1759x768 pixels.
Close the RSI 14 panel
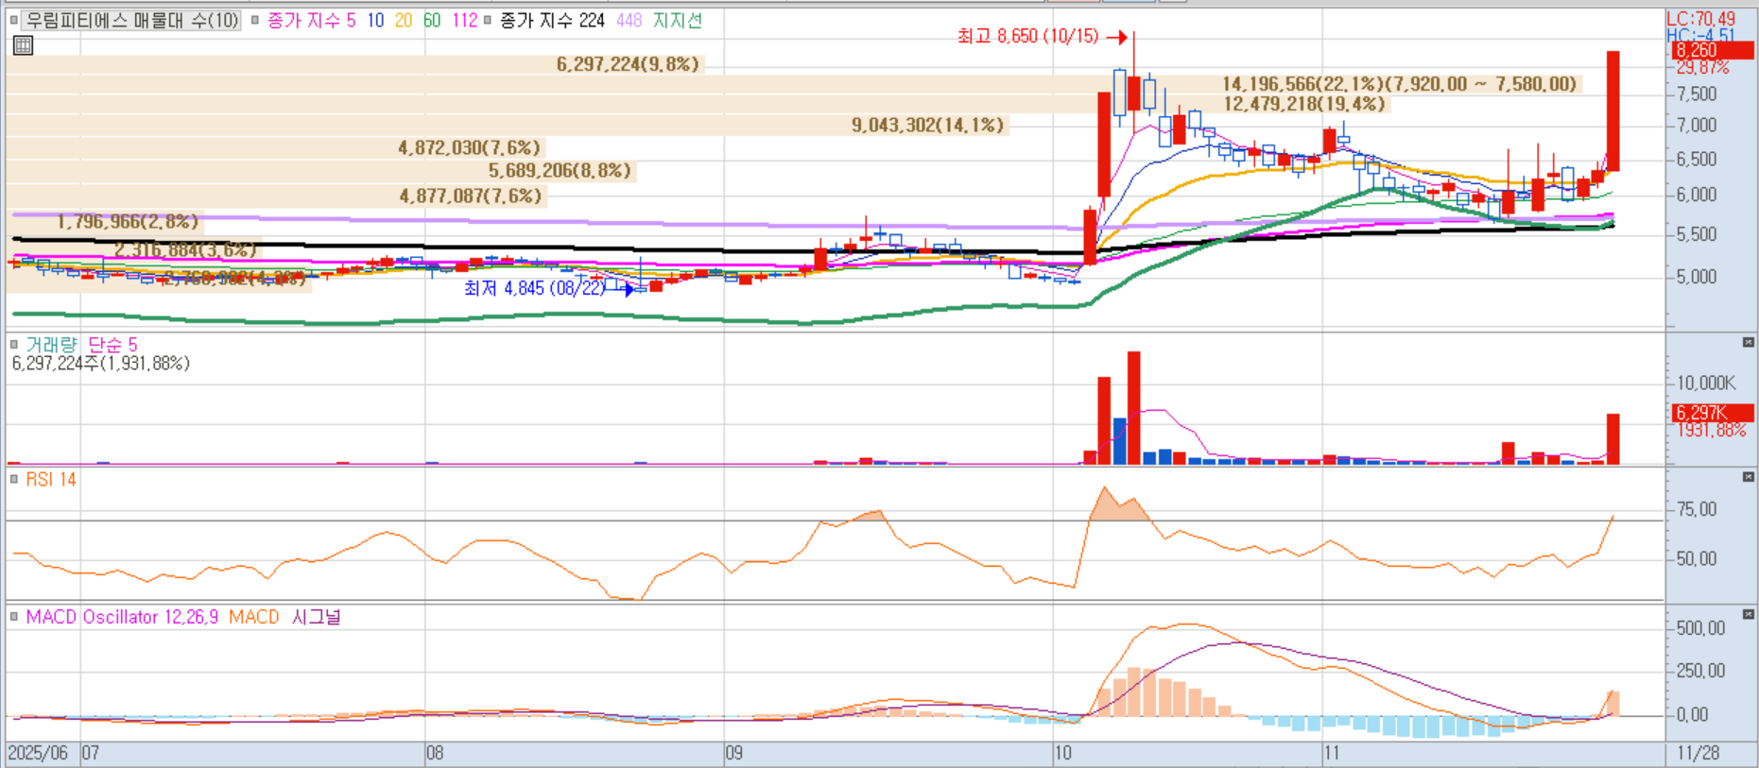(1748, 477)
